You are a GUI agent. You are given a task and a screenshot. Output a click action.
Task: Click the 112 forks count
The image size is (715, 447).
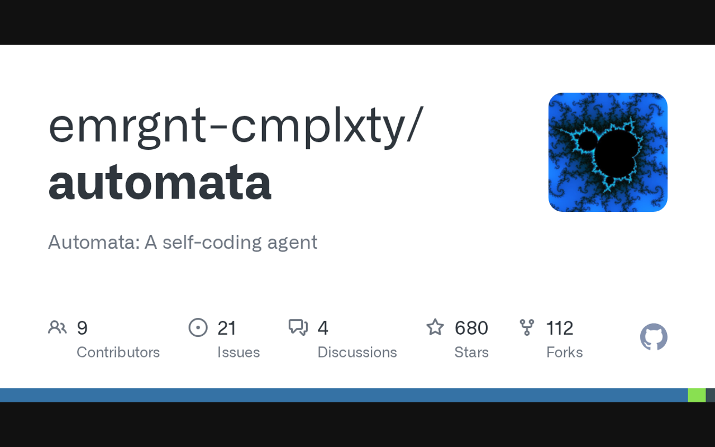(560, 328)
